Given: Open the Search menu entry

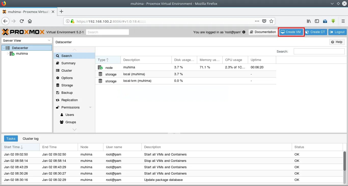Looking at the screenshot, I should coord(74,56).
